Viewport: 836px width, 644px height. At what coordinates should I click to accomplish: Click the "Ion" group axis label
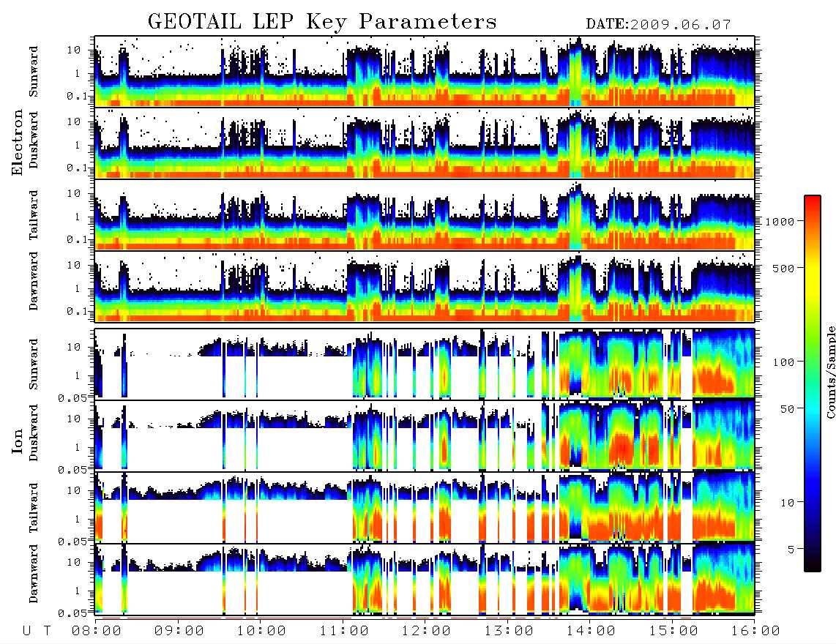17,442
